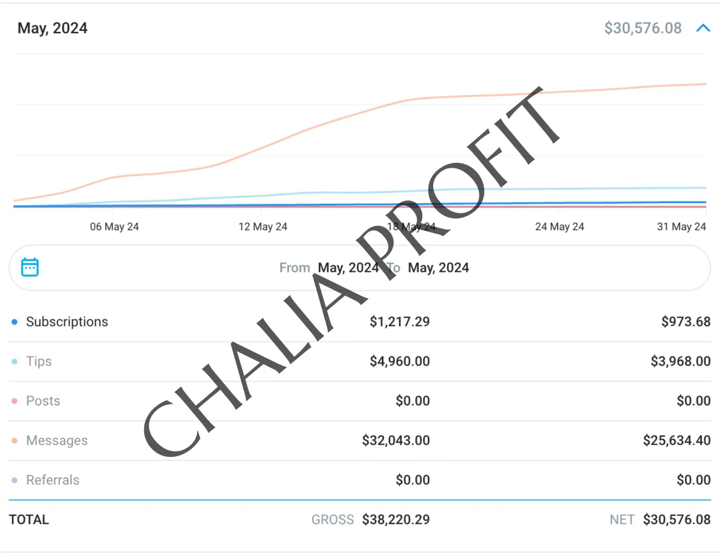This screenshot has height=556, width=721.
Task: Click the 06 May 24 axis marker
Action: click(114, 227)
